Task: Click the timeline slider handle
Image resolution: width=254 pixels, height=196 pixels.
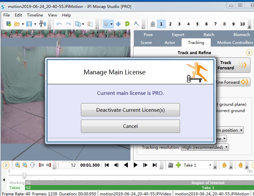Action: click(x=24, y=176)
